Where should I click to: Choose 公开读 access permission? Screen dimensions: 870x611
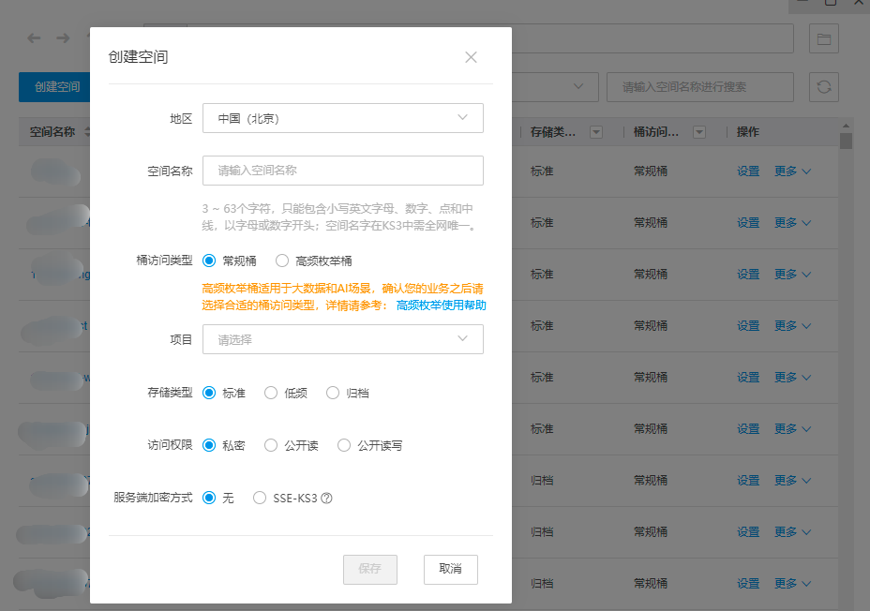coord(271,445)
